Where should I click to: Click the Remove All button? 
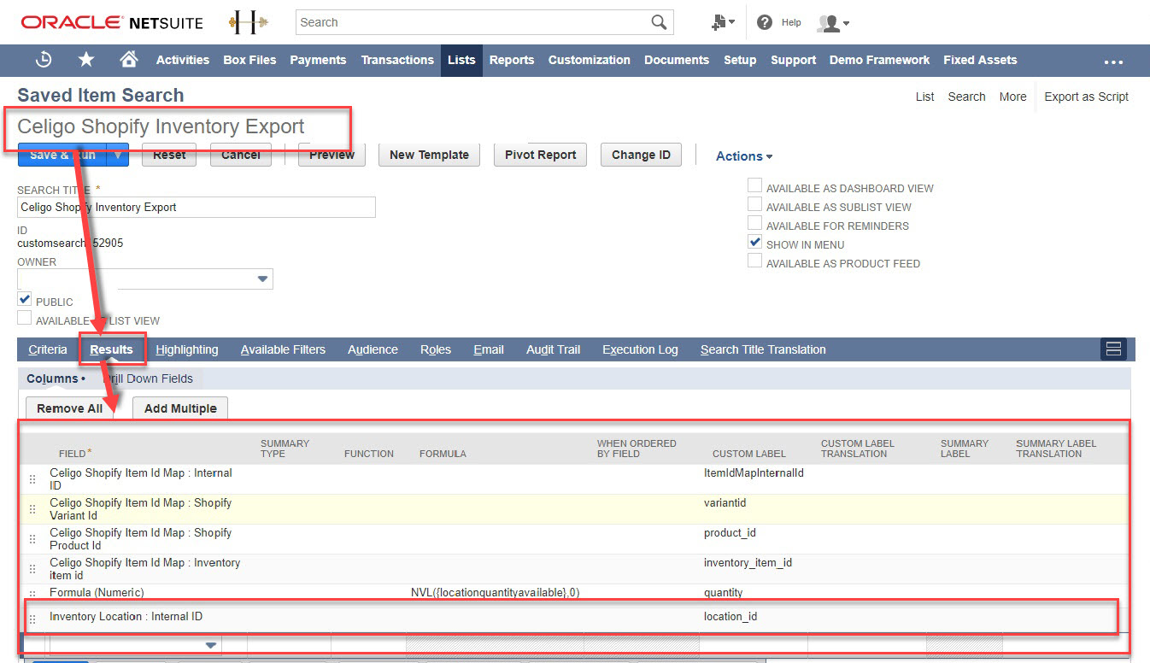point(69,408)
